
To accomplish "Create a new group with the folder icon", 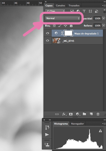I will coord(84,114).
